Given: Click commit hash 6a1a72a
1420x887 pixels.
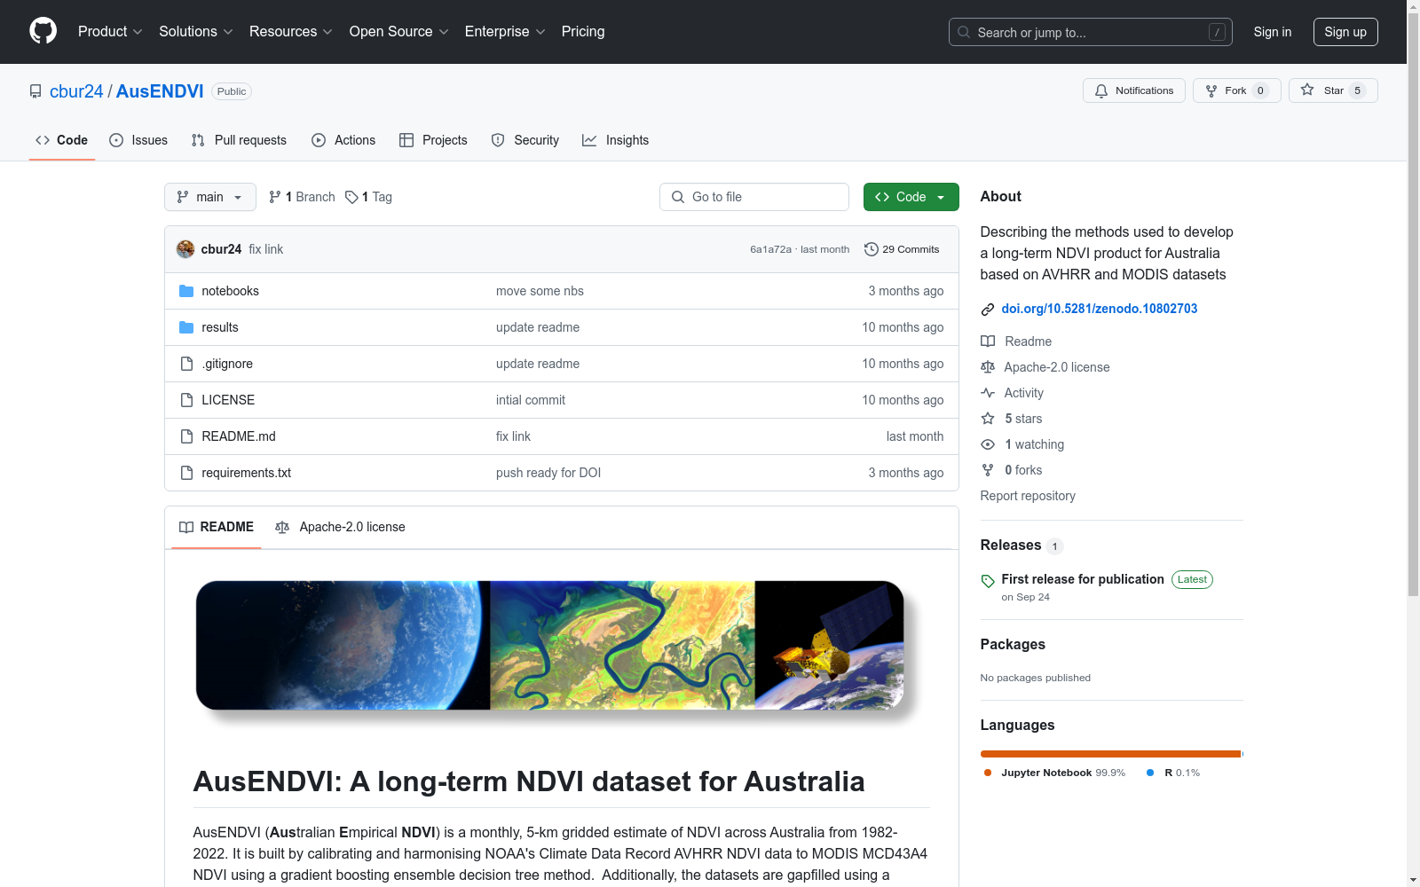Looking at the screenshot, I should [x=770, y=249].
